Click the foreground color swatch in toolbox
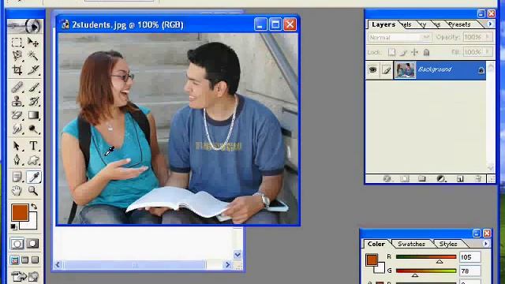This screenshot has width=505, height=284. coord(20,212)
